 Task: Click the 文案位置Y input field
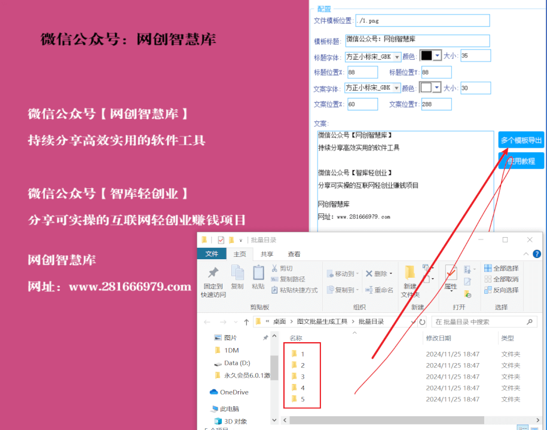pyautogui.click(x=436, y=104)
